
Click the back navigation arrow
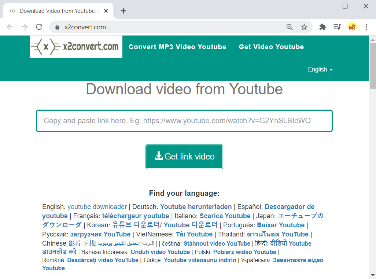pyautogui.click(x=10, y=27)
